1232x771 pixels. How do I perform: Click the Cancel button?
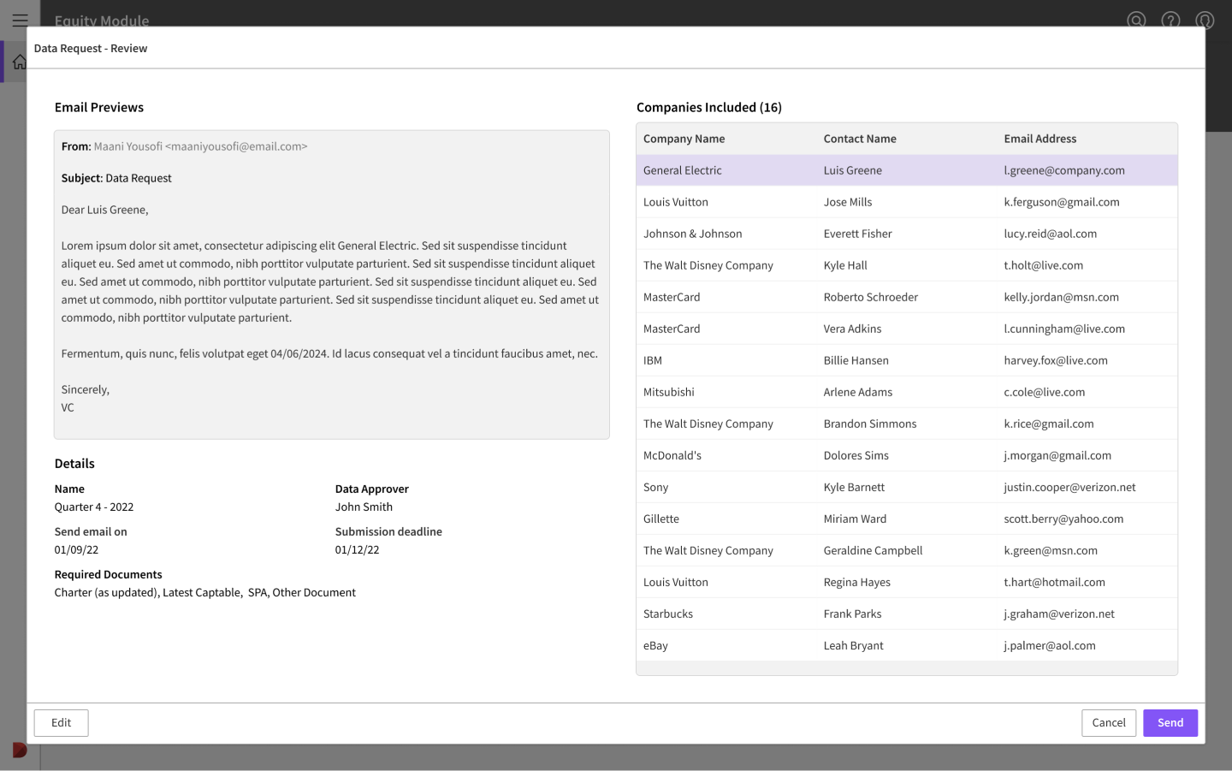coord(1109,723)
